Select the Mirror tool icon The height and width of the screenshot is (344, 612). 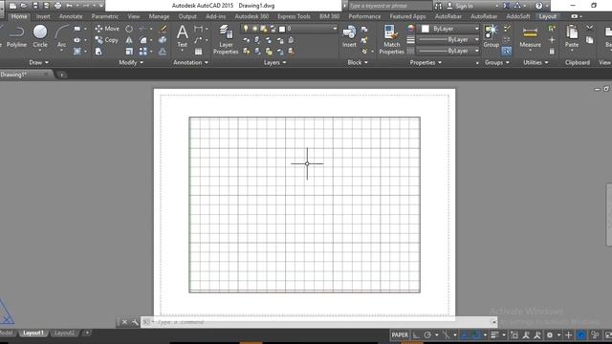129,40
